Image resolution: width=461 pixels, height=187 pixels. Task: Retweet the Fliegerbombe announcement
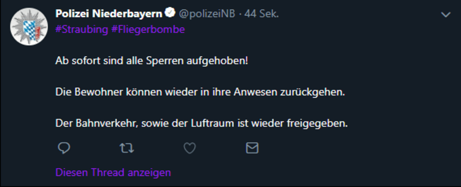(x=127, y=148)
